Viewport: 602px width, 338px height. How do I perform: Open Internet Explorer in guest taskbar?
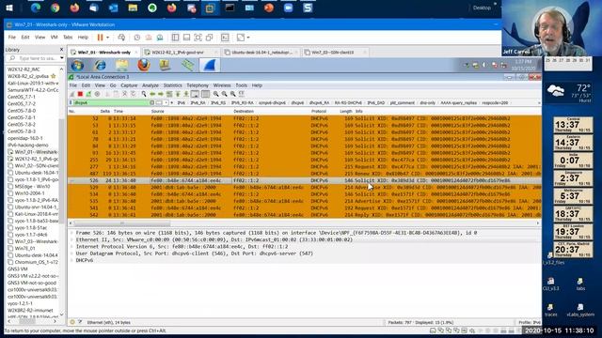coord(101,65)
